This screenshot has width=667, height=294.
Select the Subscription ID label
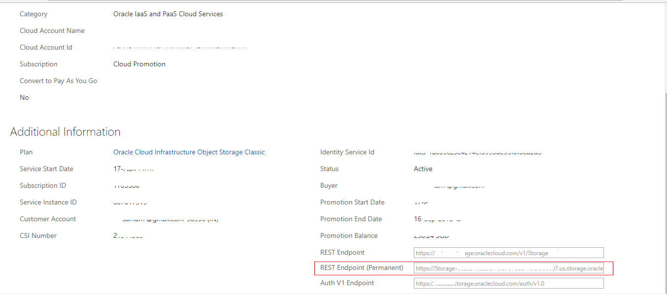click(43, 186)
